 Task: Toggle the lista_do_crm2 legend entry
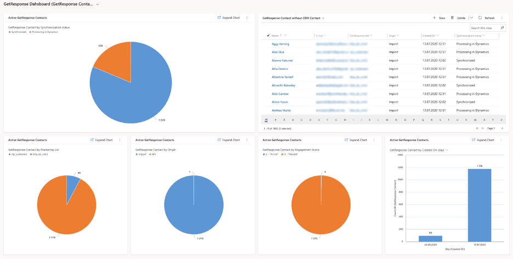point(38,154)
